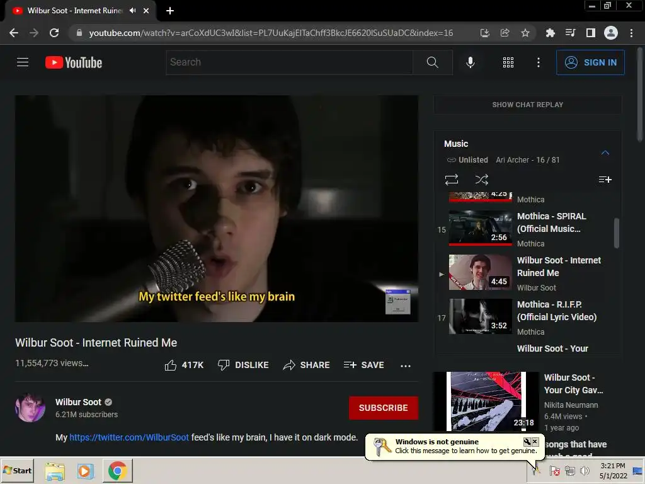Play Mothica - SPIRAL from the playlist
The height and width of the screenshot is (484, 645).
coord(527,229)
